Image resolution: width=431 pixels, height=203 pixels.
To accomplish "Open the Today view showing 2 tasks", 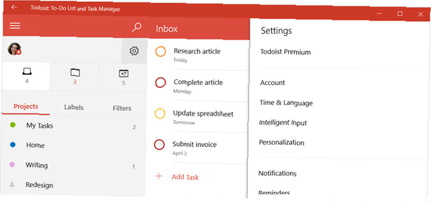I will (x=75, y=77).
